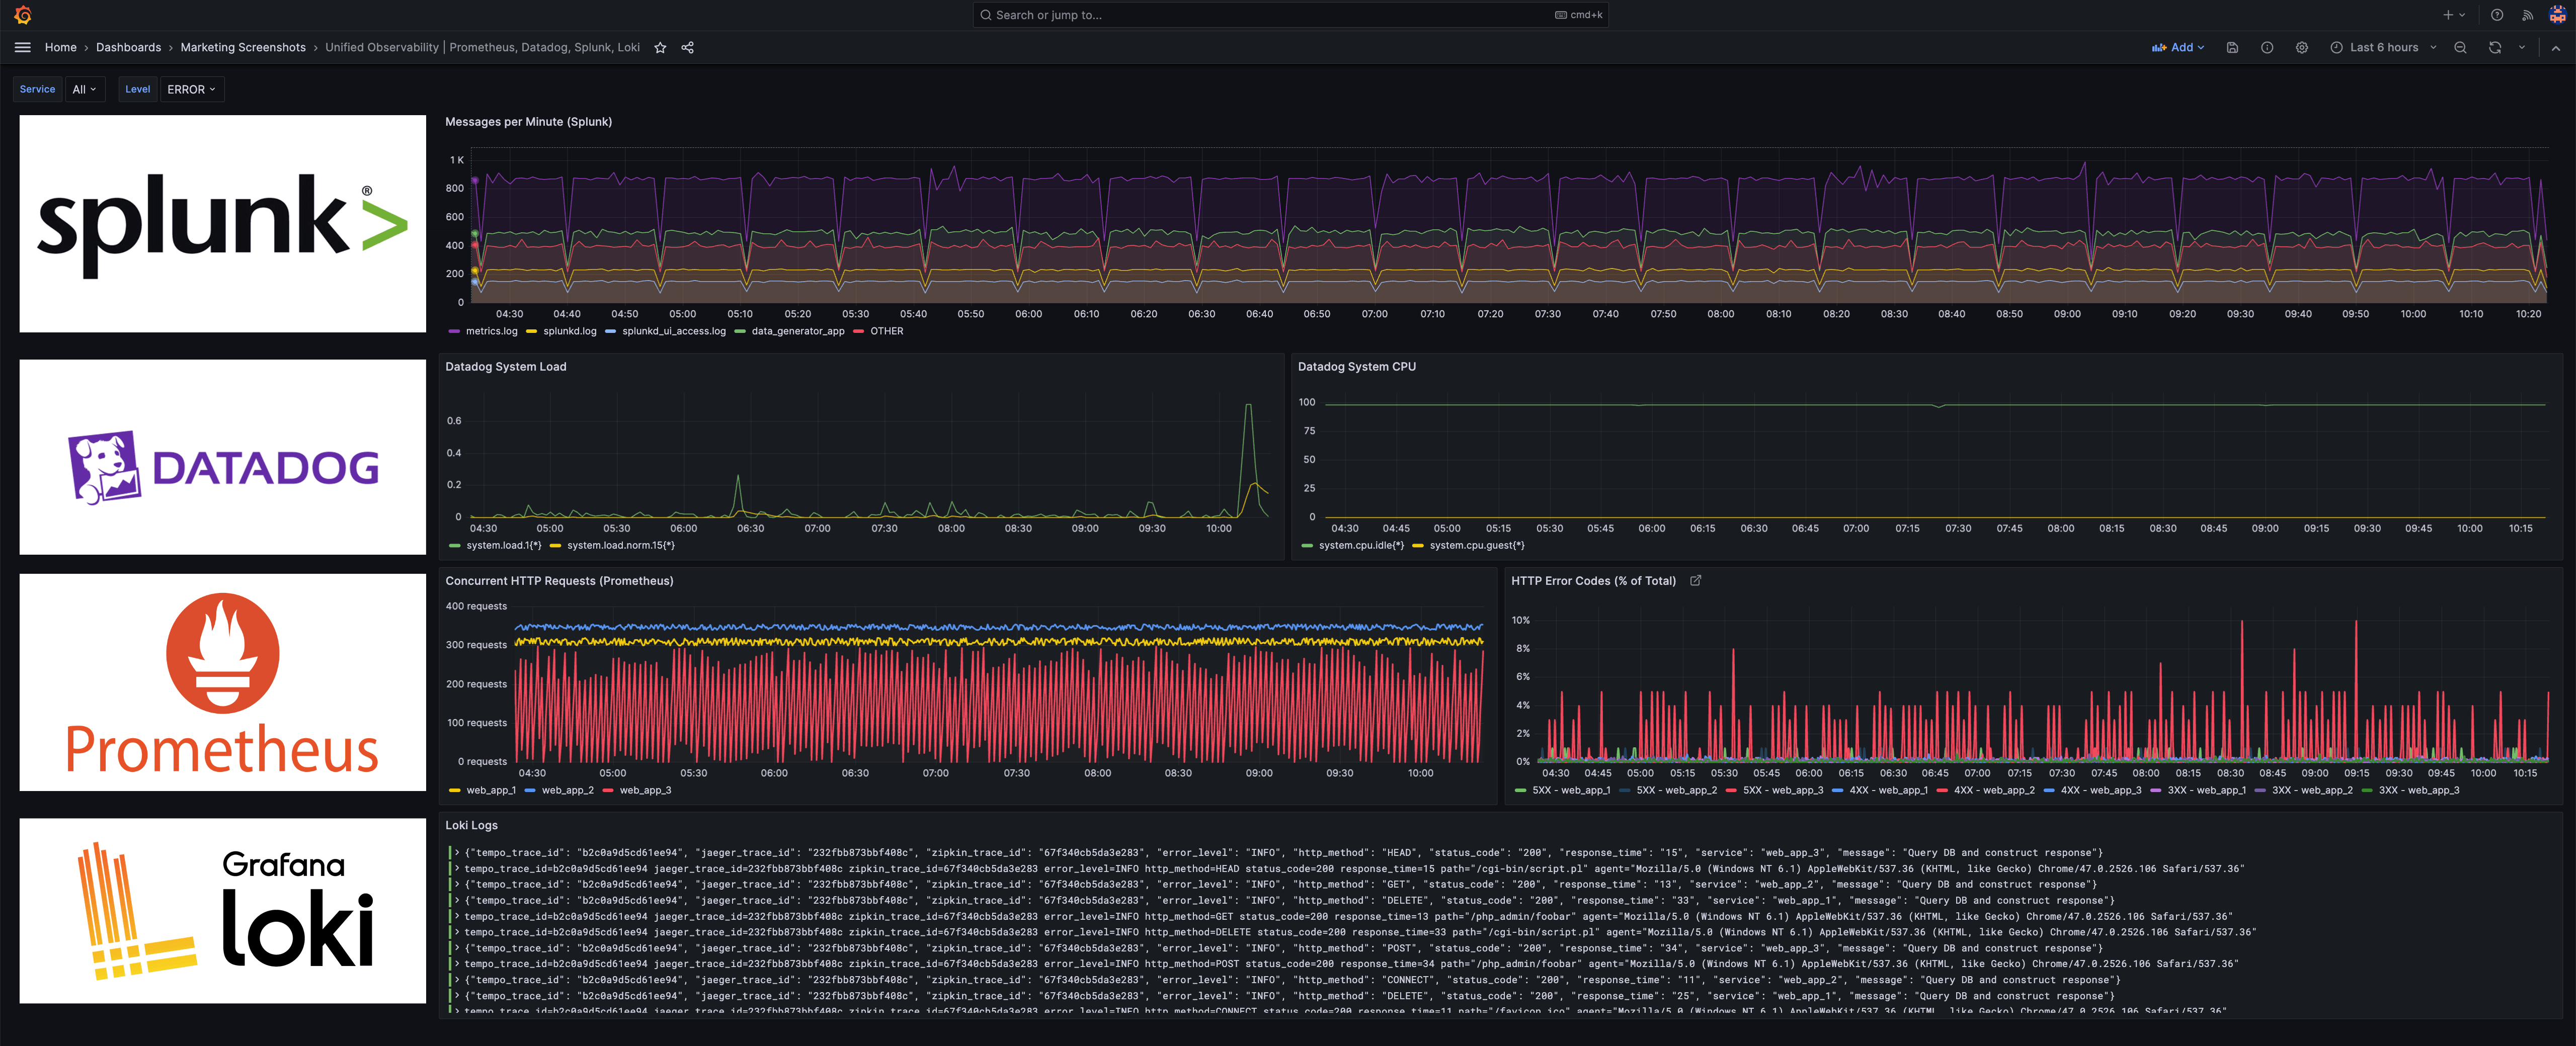The width and height of the screenshot is (2576, 1046).
Task: Open dashboard settings with the gear icon
Action: click(x=2302, y=47)
